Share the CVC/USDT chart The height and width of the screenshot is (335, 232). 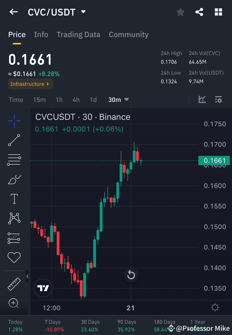click(199, 12)
